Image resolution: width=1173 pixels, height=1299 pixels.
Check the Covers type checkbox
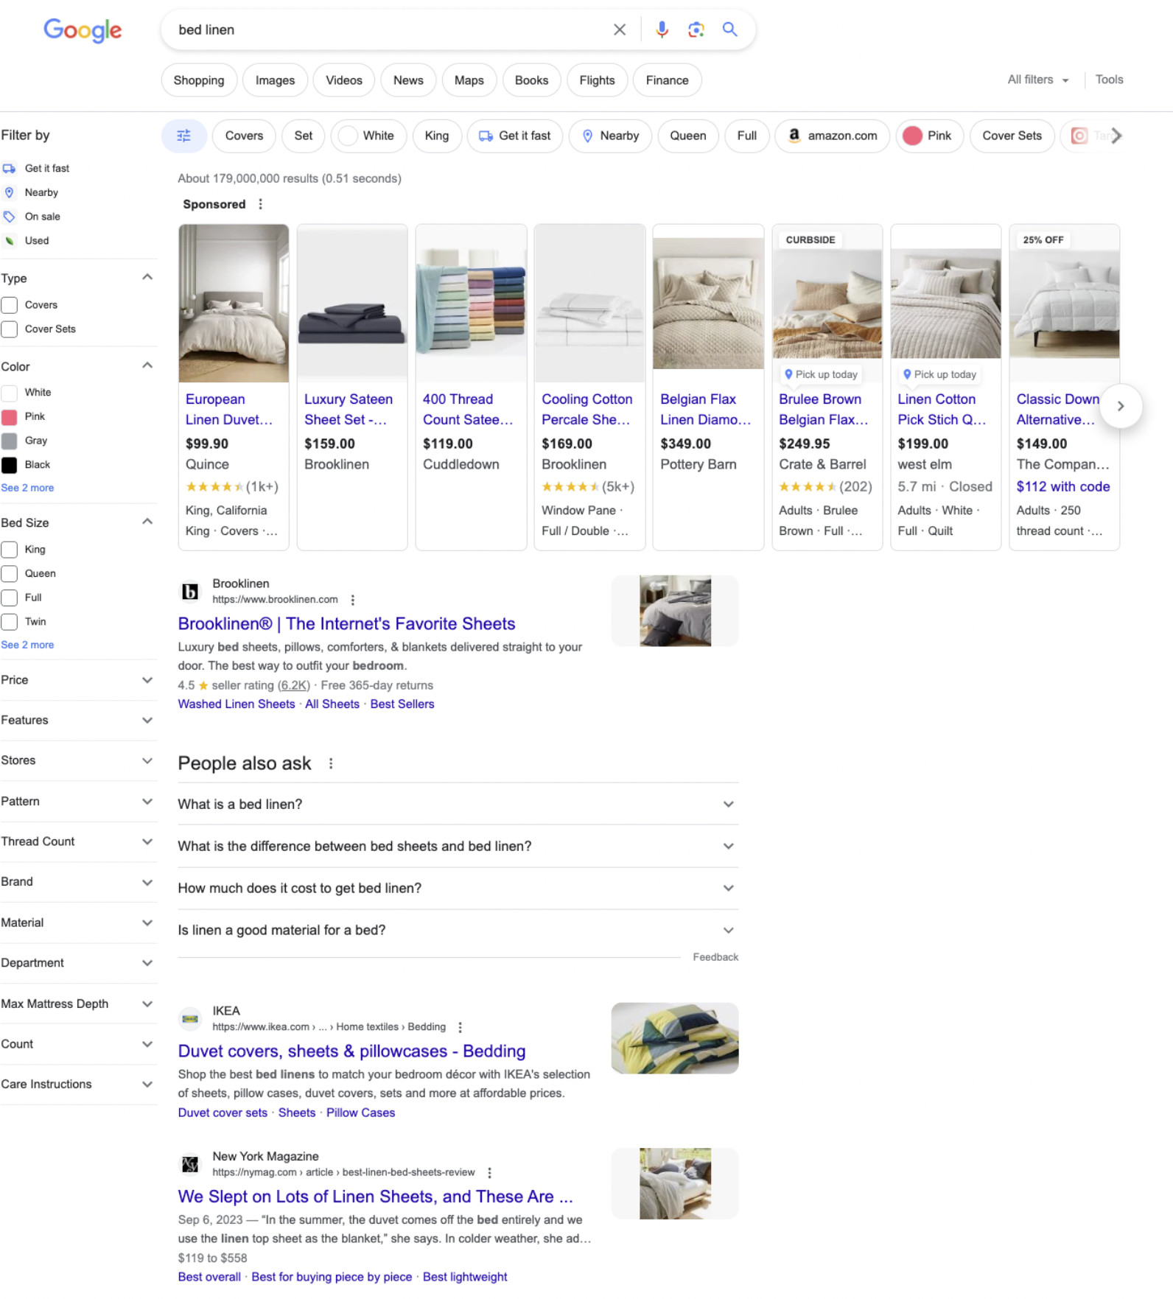click(x=9, y=305)
